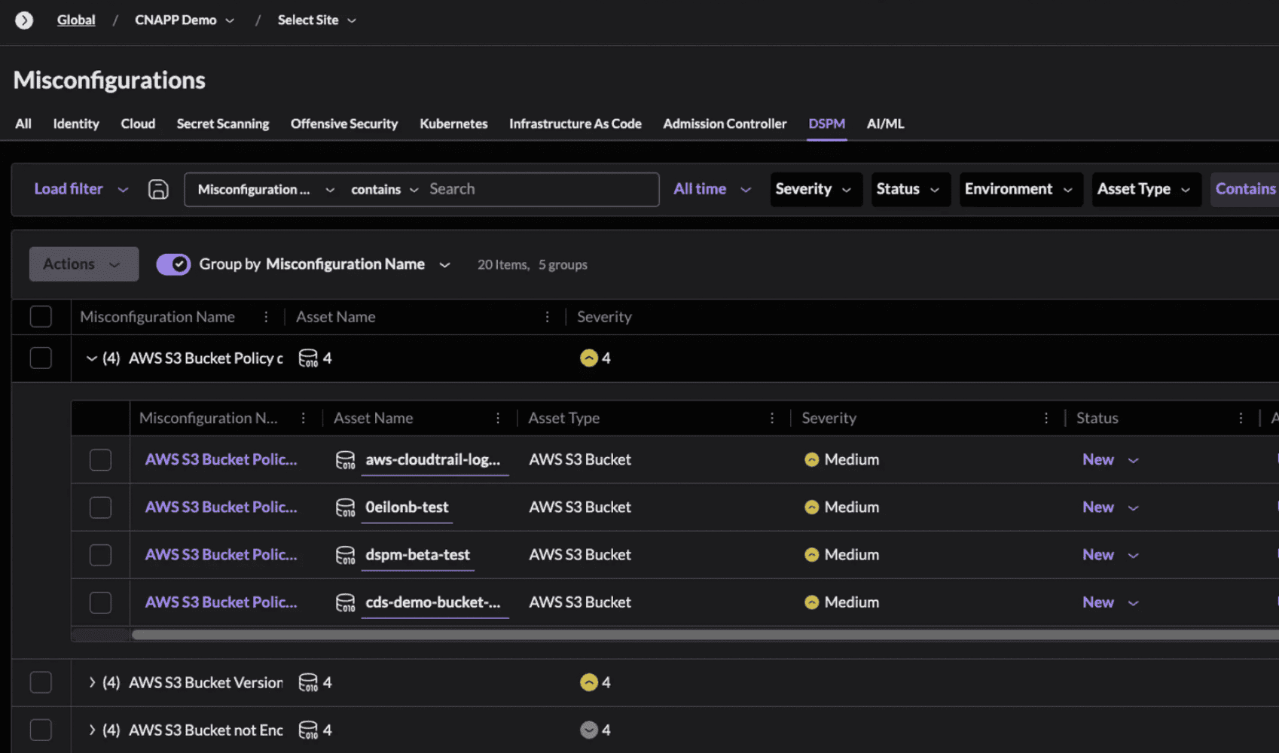1279x753 pixels.
Task: Open misconfiguration link for dspm-beta-test row
Action: (221, 554)
